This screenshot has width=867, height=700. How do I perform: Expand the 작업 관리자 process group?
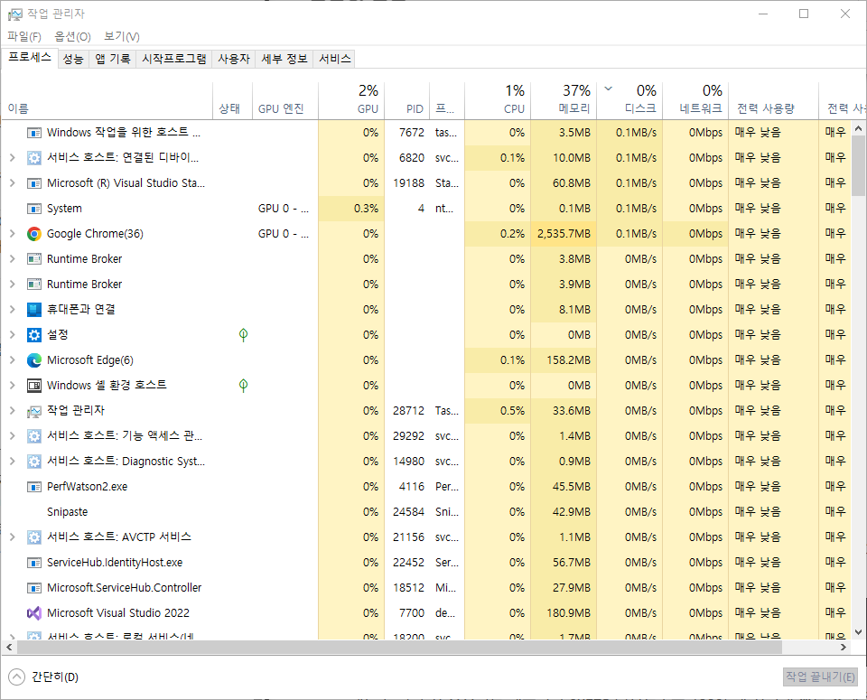coord(12,411)
